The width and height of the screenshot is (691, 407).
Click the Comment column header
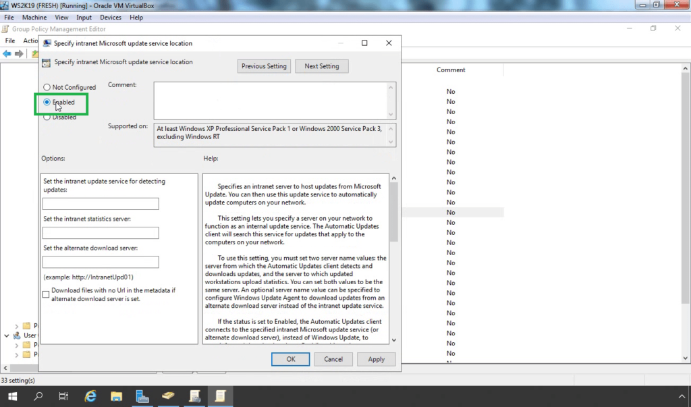point(451,70)
